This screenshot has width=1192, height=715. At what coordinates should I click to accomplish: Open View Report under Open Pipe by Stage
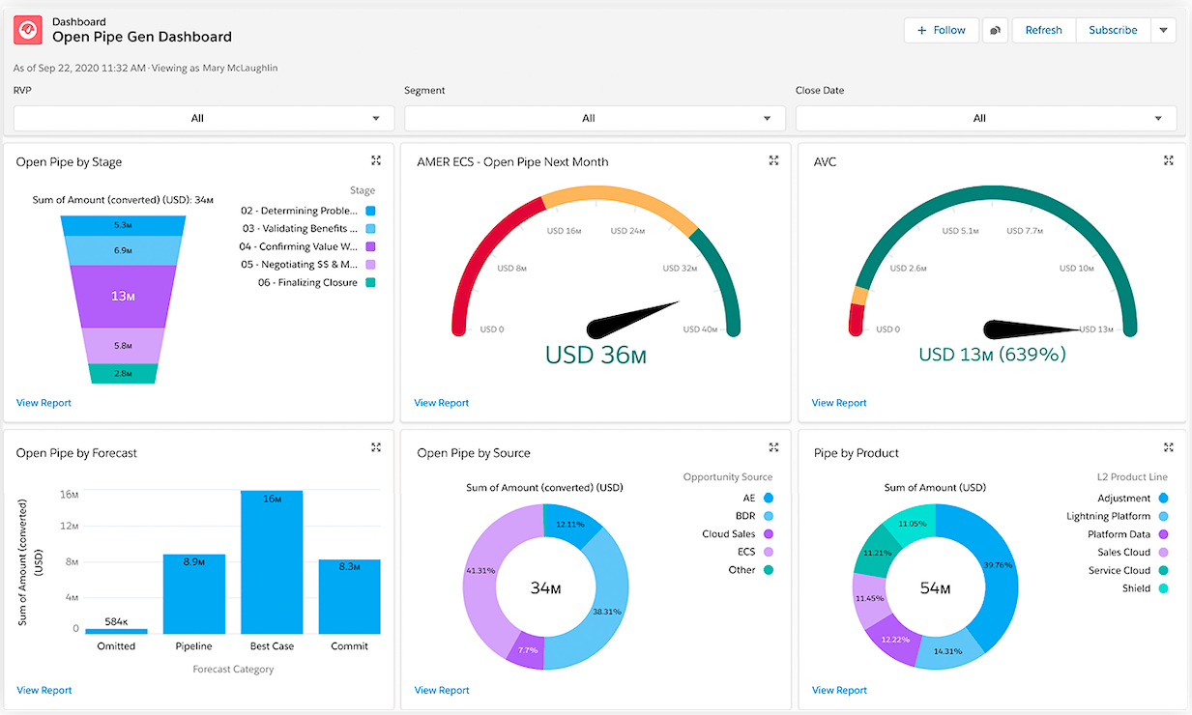coord(44,403)
